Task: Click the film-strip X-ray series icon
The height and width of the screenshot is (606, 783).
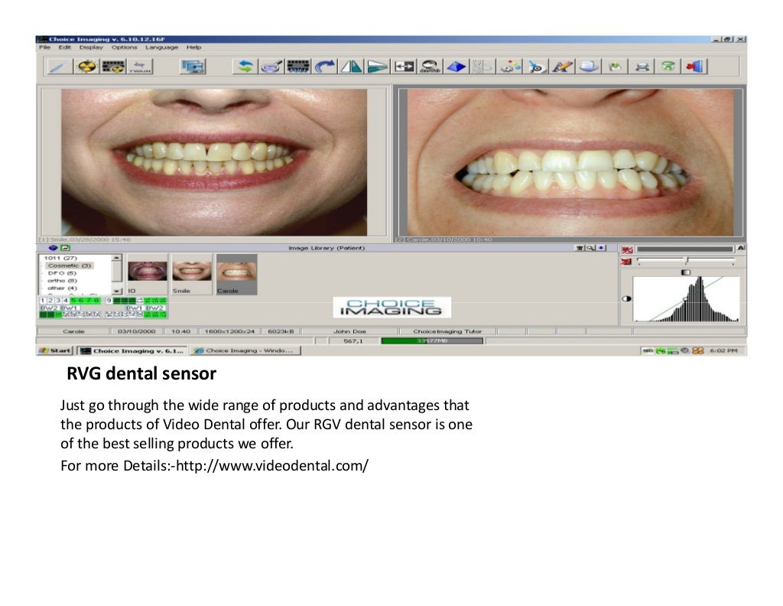Action: [x=113, y=67]
